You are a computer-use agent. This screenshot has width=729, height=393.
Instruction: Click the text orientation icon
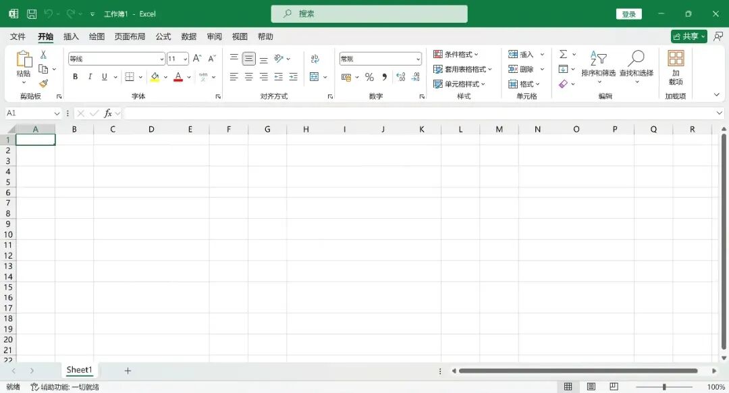(x=279, y=59)
